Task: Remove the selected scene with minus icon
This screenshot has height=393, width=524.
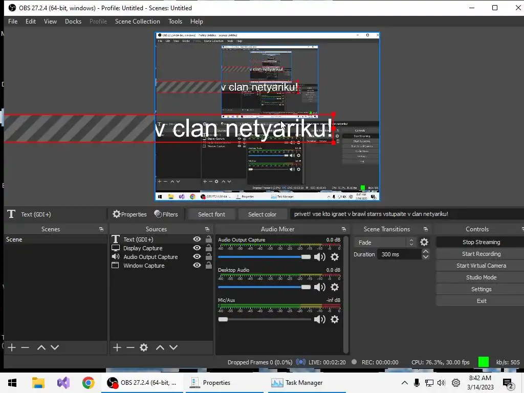Action: coord(25,347)
